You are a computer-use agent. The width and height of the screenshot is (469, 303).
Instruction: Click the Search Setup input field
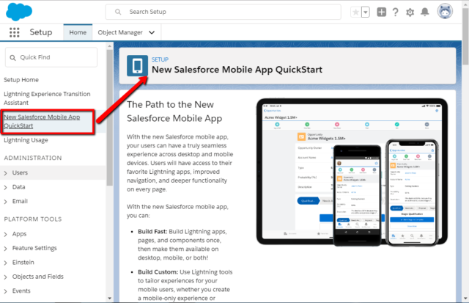227,12
